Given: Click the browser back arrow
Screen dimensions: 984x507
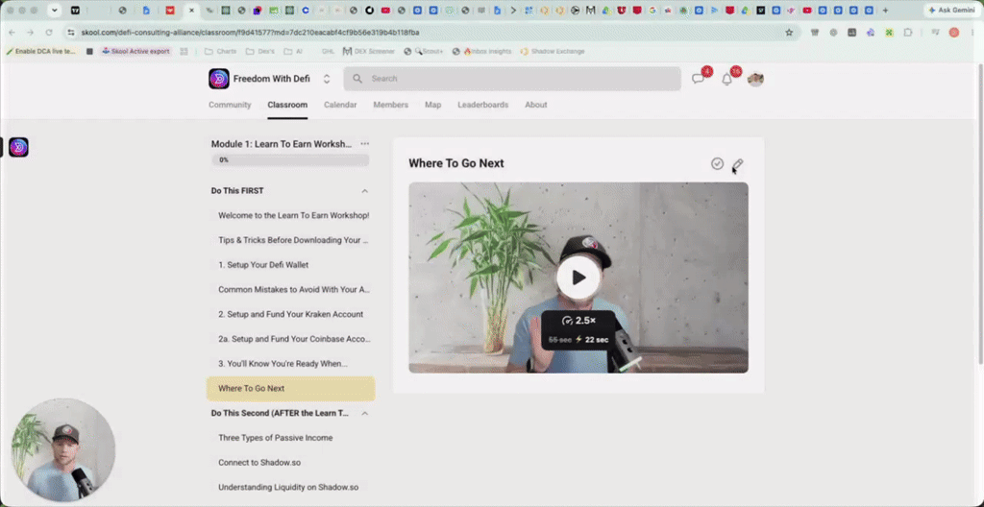Looking at the screenshot, I should 12,33.
